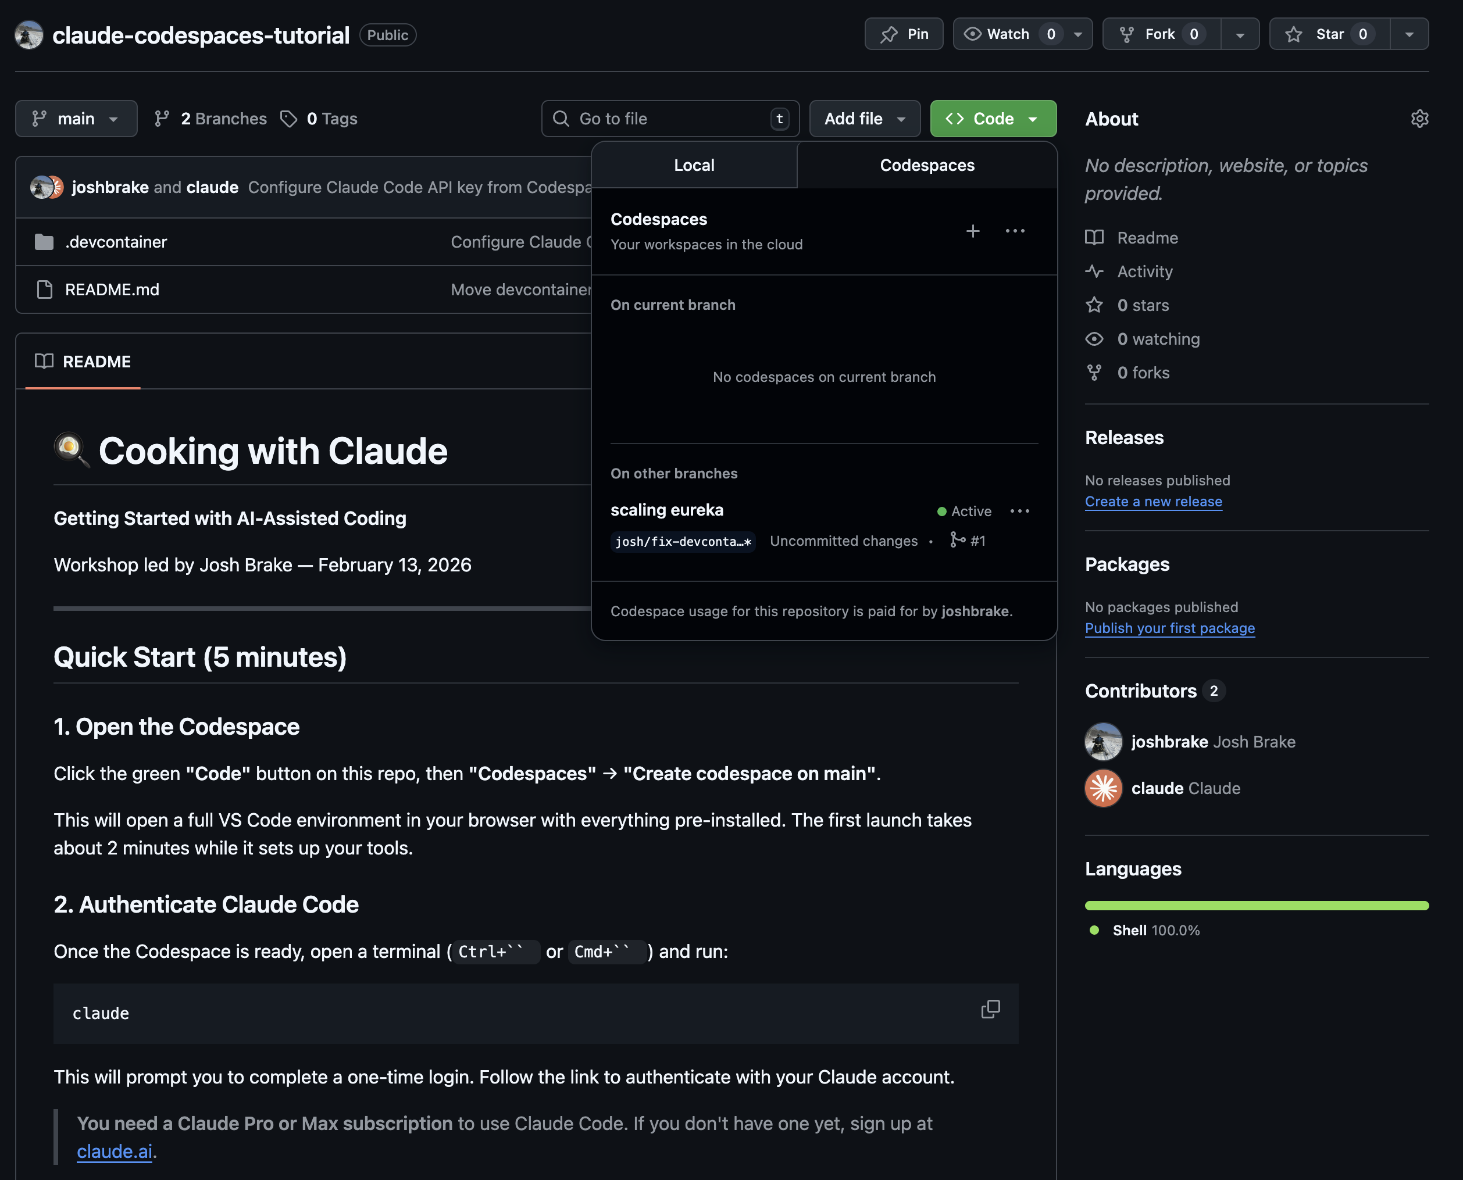Open the Add file dropdown
This screenshot has height=1180, width=1463.
[x=865, y=118]
